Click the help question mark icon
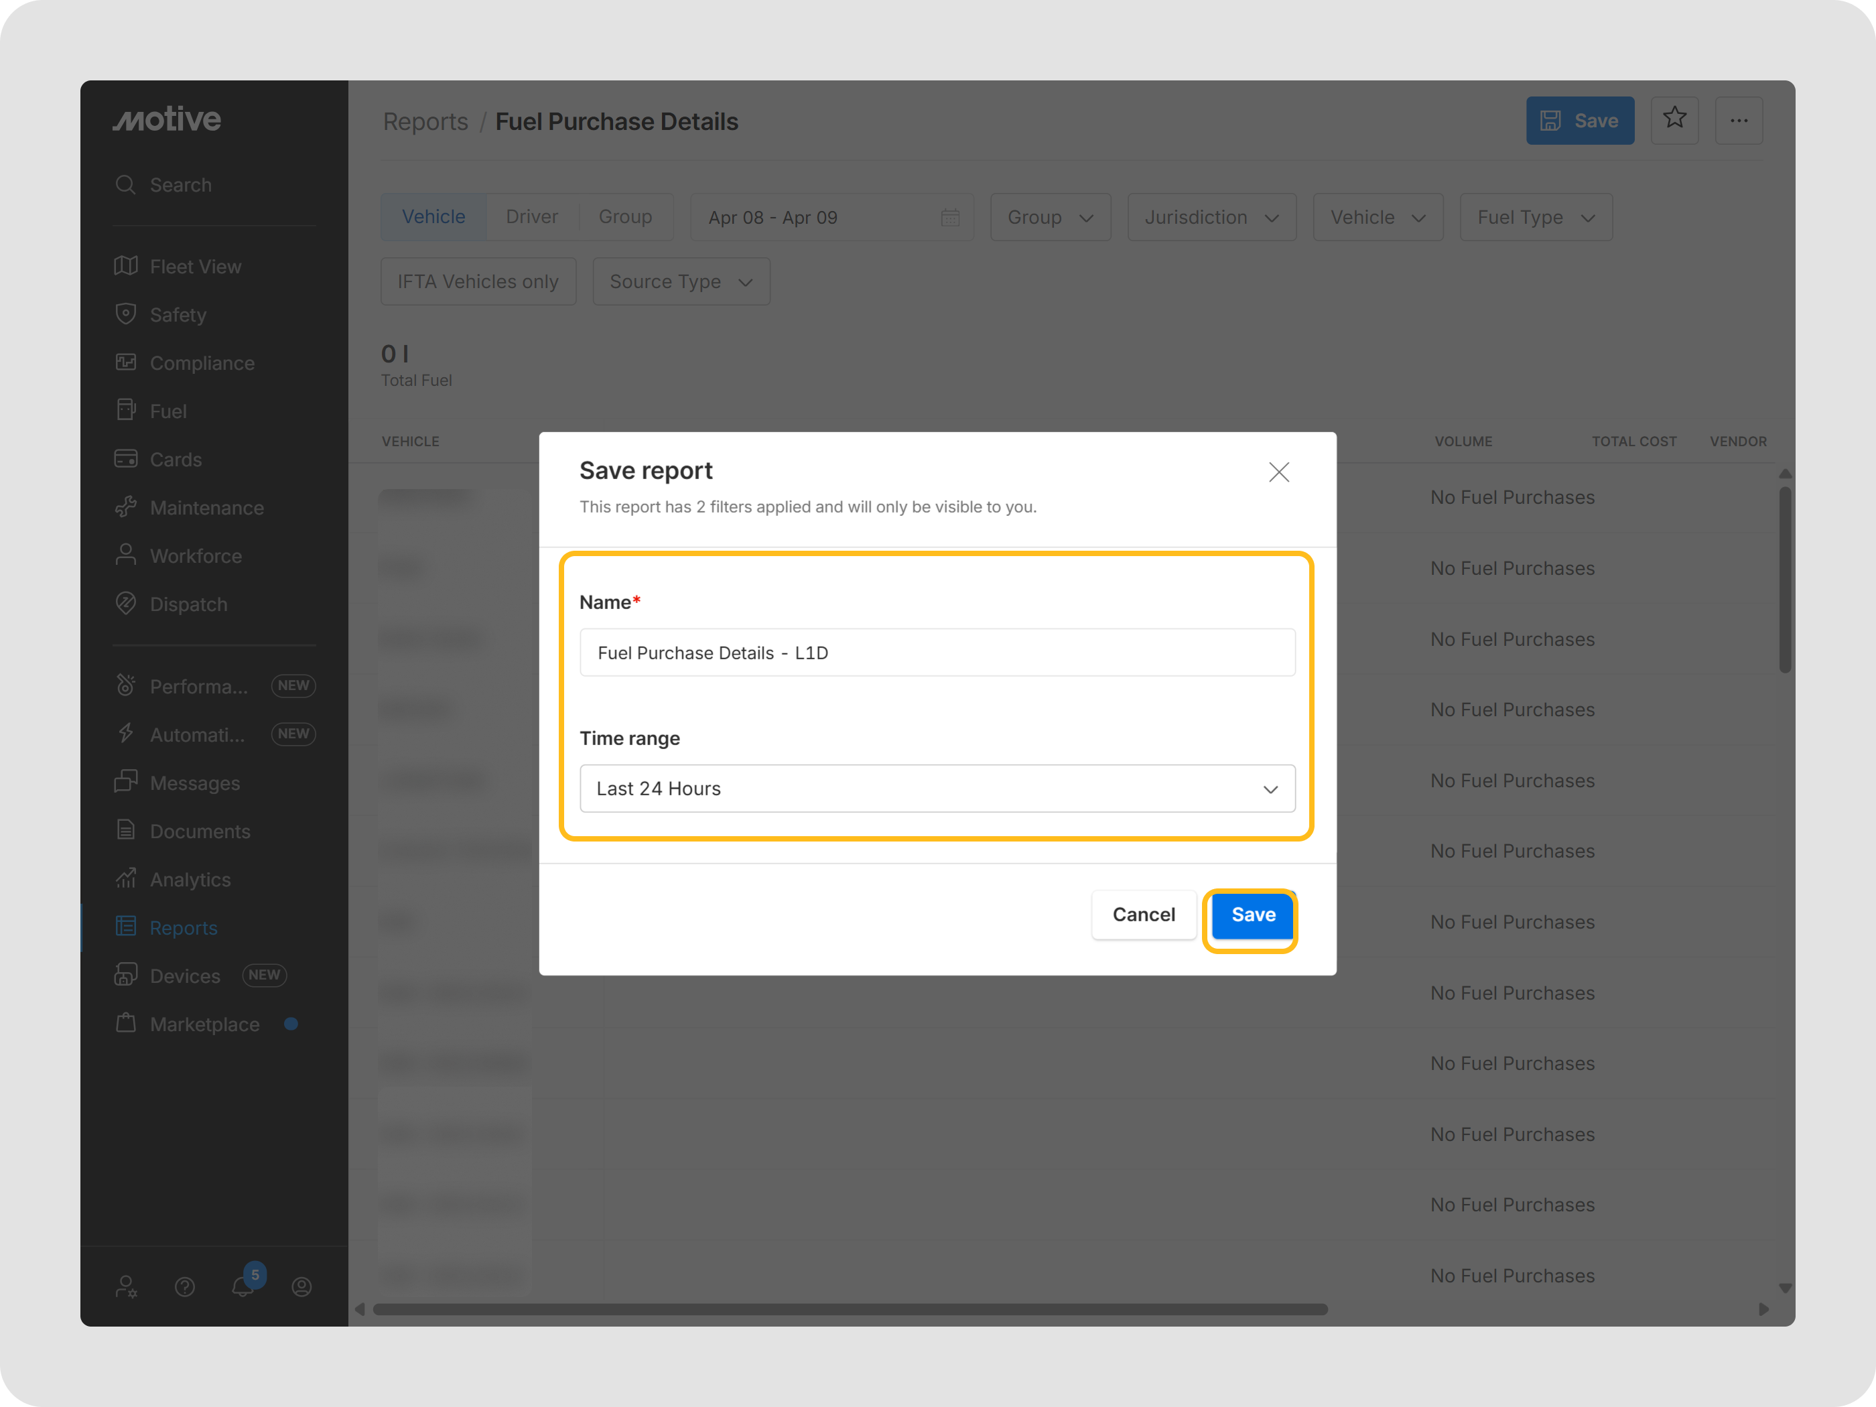Screen dimensions: 1876x1407 185,1286
